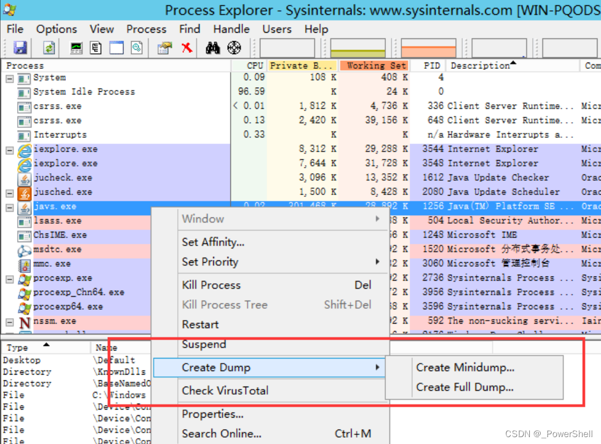
Task: Collapse the javs.exe tree node
Action: [10, 208]
